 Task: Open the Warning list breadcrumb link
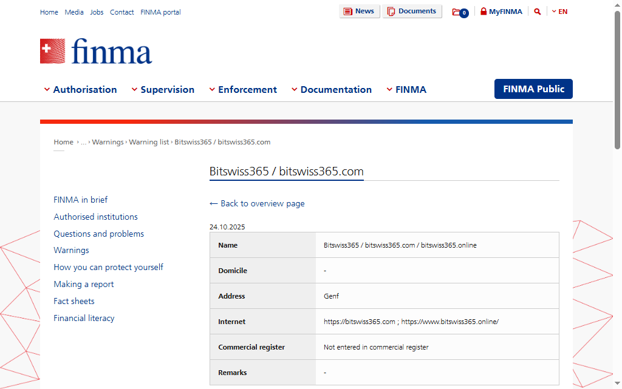[149, 141]
